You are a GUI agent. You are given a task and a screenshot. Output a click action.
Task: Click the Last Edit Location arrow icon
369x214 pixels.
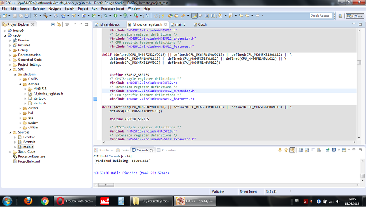tap(241, 16)
